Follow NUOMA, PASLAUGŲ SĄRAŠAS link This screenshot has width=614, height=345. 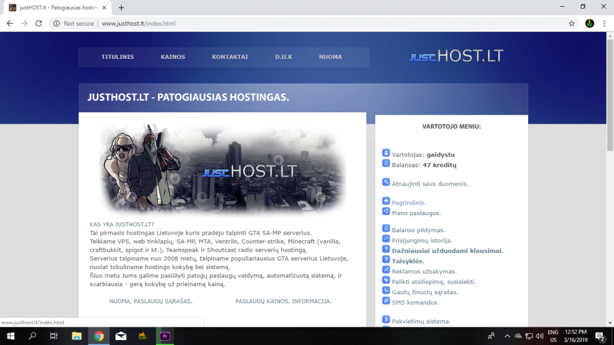(x=151, y=301)
